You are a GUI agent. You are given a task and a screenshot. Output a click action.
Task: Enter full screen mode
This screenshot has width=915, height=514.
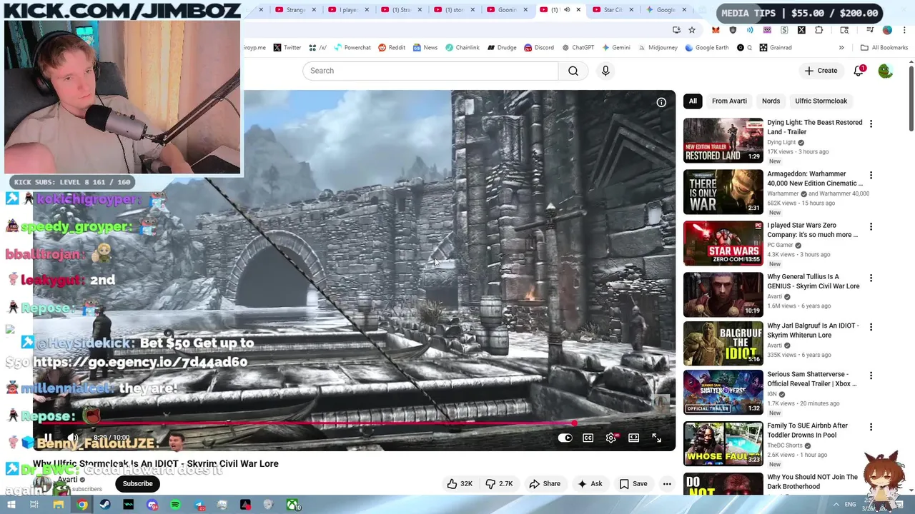pyautogui.click(x=656, y=438)
